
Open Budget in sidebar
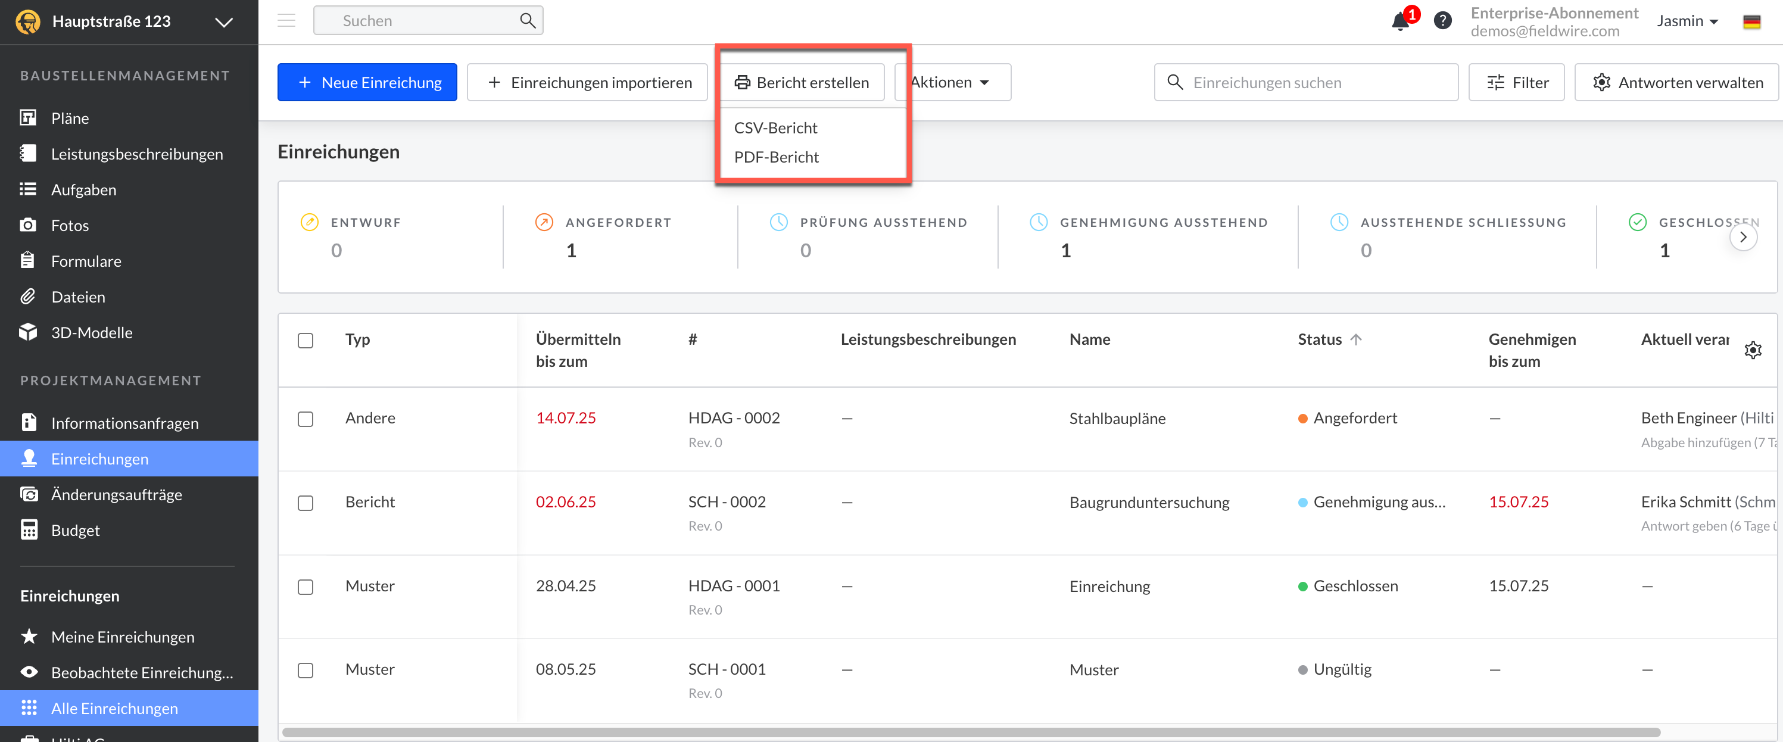tap(75, 530)
